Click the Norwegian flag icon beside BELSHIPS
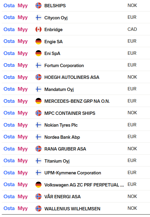The height and width of the screenshot is (217, 150). coord(38,5)
